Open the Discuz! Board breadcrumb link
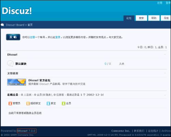The width and height of the screenshot is (171, 137). click(x=15, y=25)
